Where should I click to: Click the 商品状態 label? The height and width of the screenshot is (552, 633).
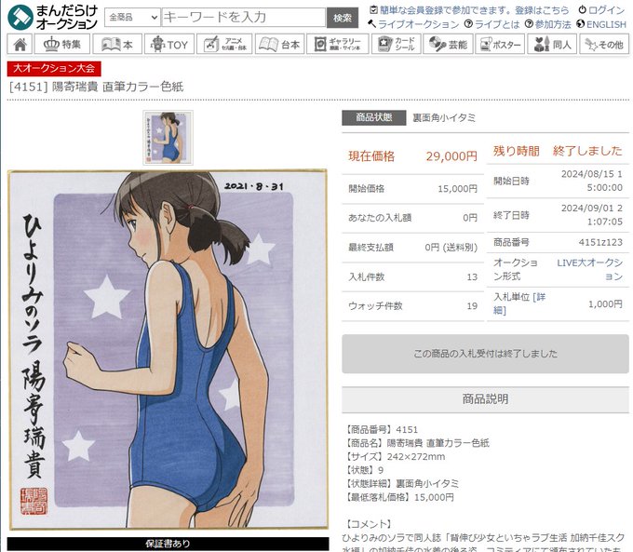coord(374,117)
